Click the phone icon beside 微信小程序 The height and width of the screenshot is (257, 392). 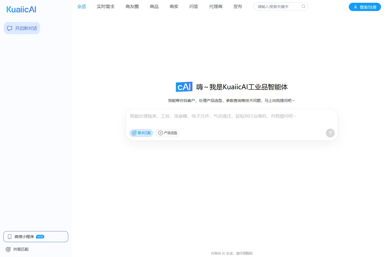click(x=10, y=237)
